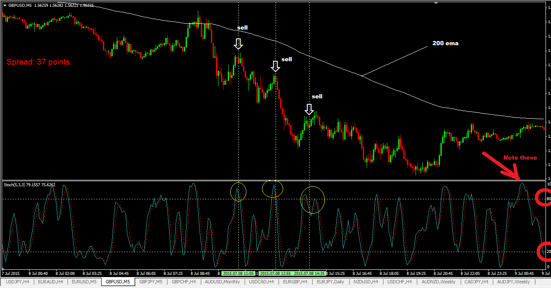Viewport: 551px width, 288px height.
Task: Click the Stoch(5,3,3) indicator label
Action: click(x=30, y=185)
